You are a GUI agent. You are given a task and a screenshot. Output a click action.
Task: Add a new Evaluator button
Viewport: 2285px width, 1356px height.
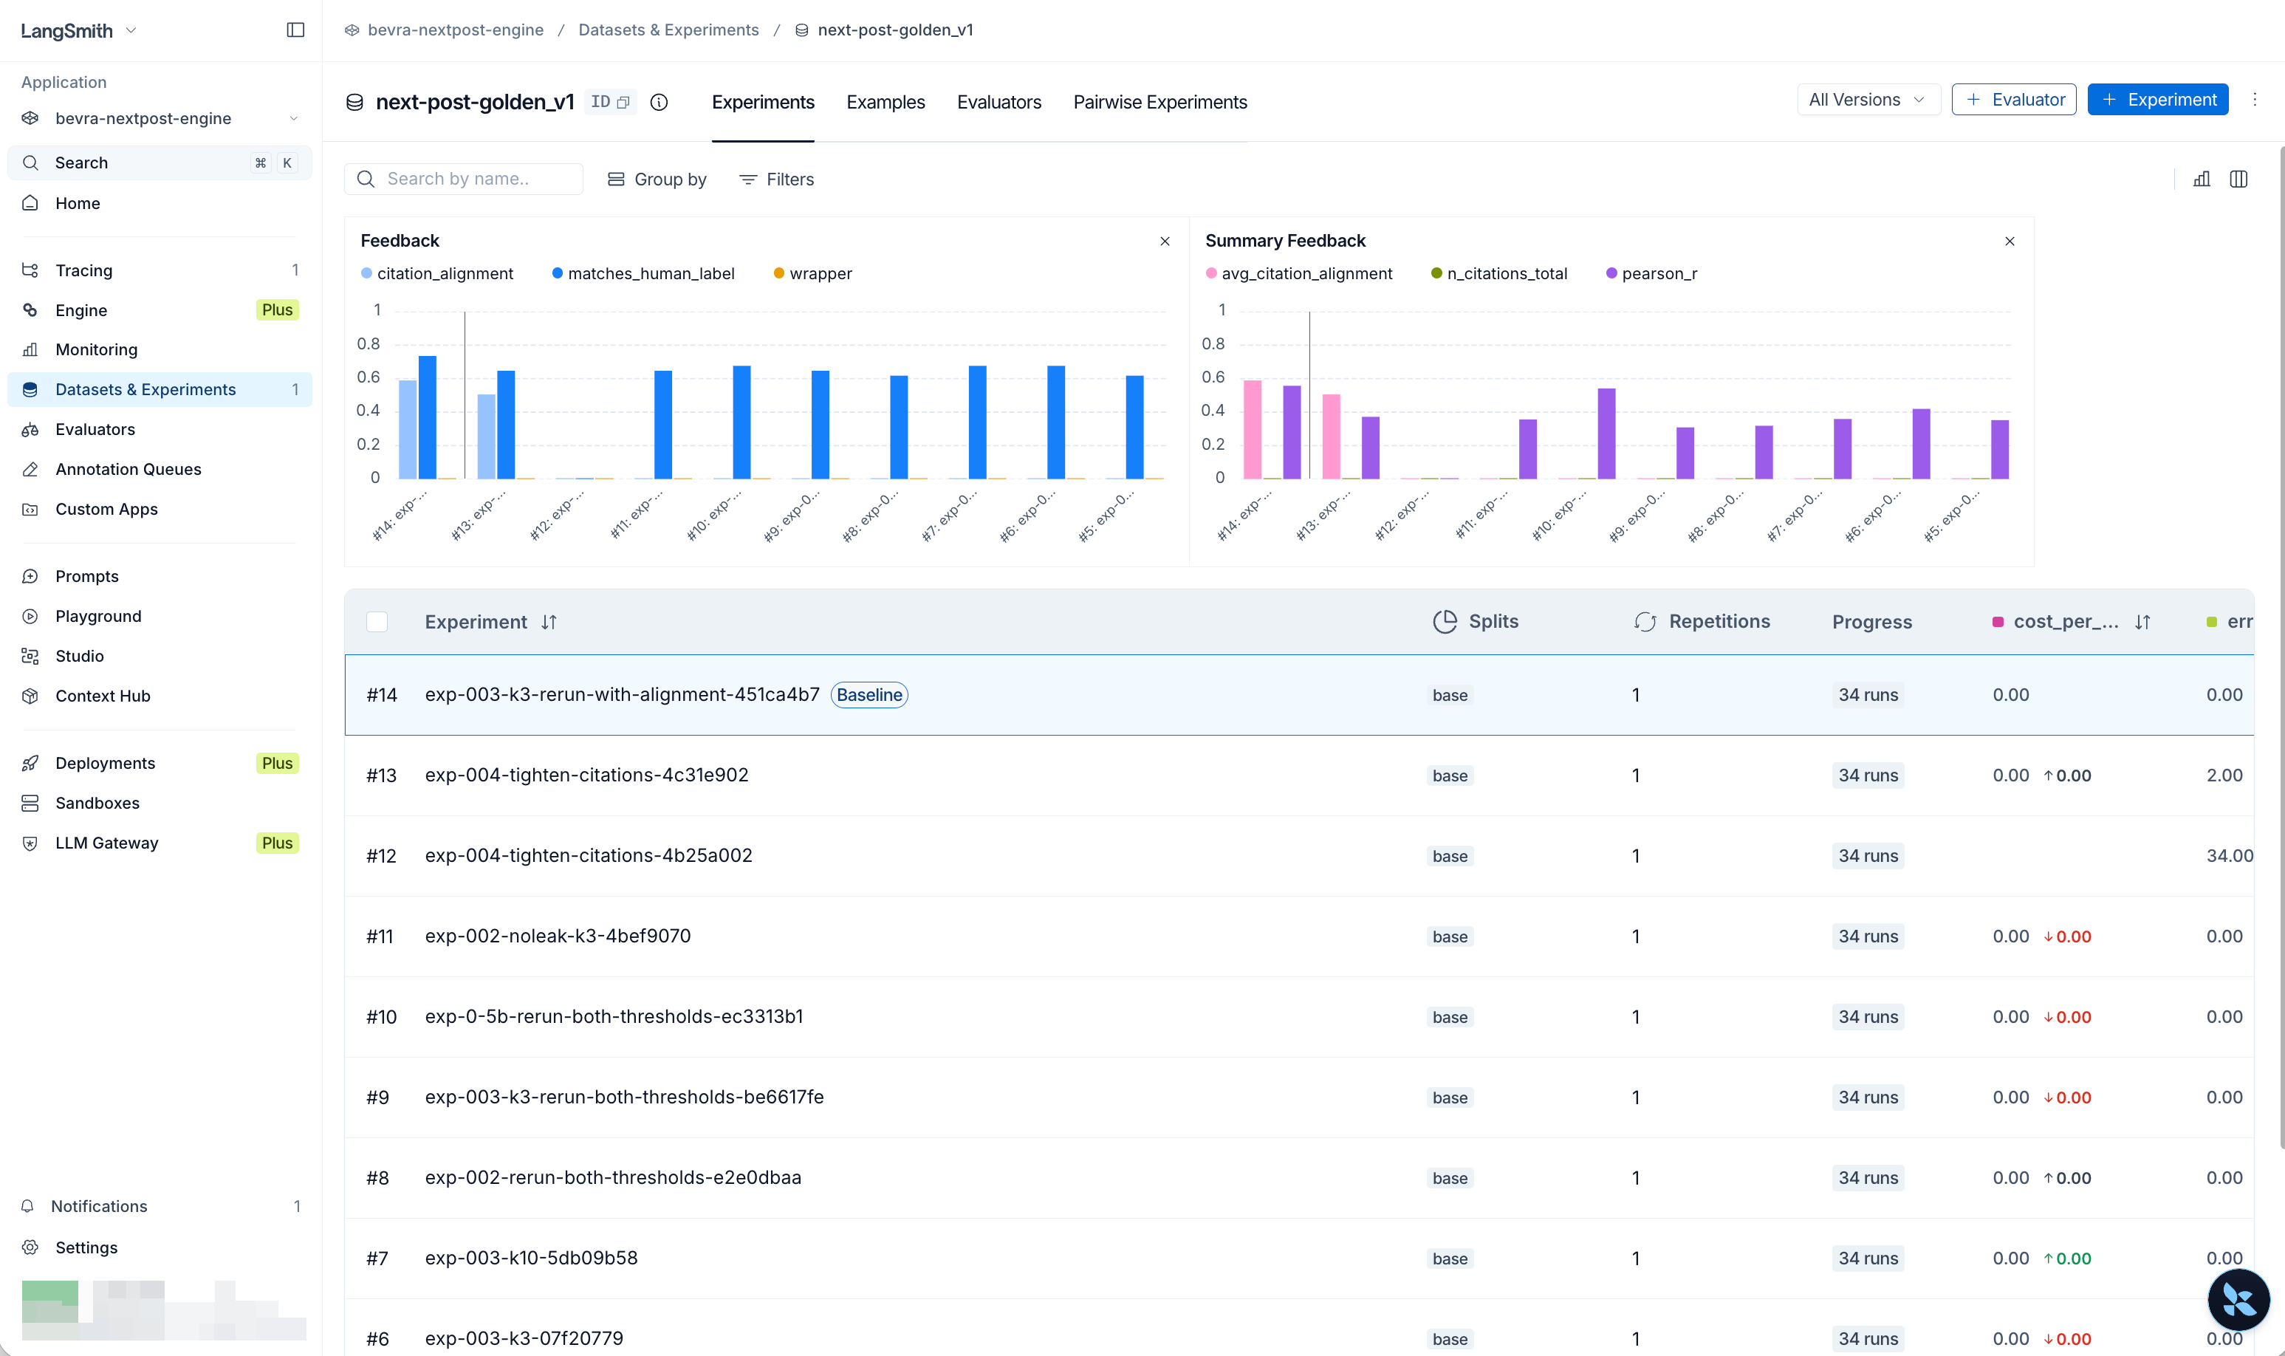2014,100
